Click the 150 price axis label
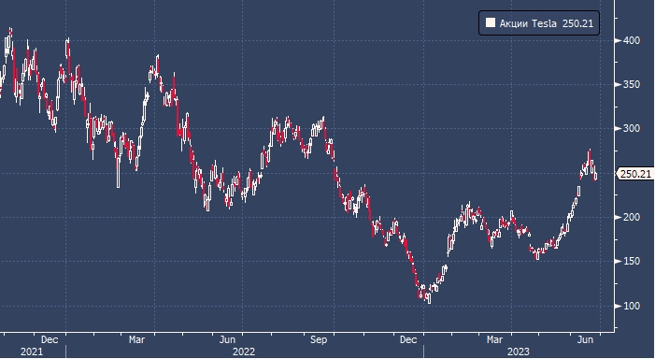 pos(632,261)
